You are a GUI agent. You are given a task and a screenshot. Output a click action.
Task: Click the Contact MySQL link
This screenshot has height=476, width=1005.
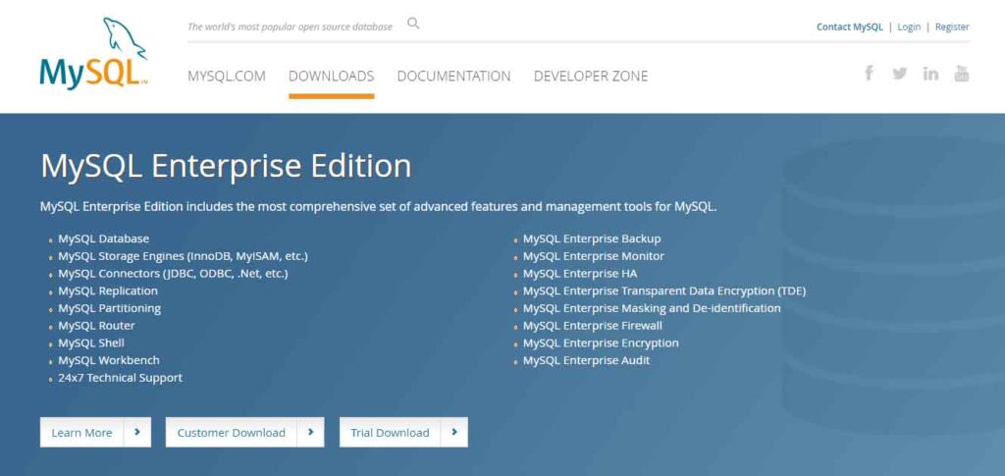pyautogui.click(x=849, y=26)
